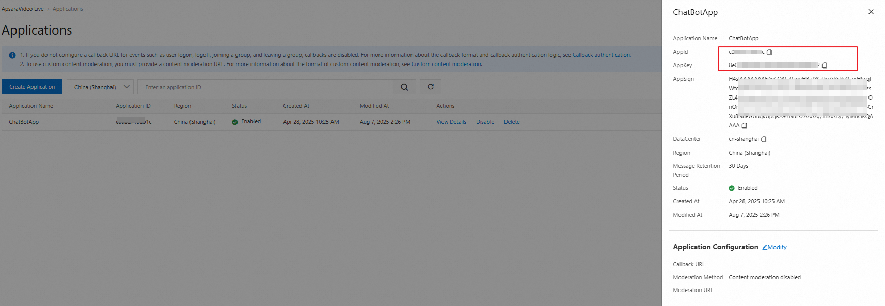The width and height of the screenshot is (885, 306).
Task: Click Delete for ChatBotApp
Action: point(512,122)
